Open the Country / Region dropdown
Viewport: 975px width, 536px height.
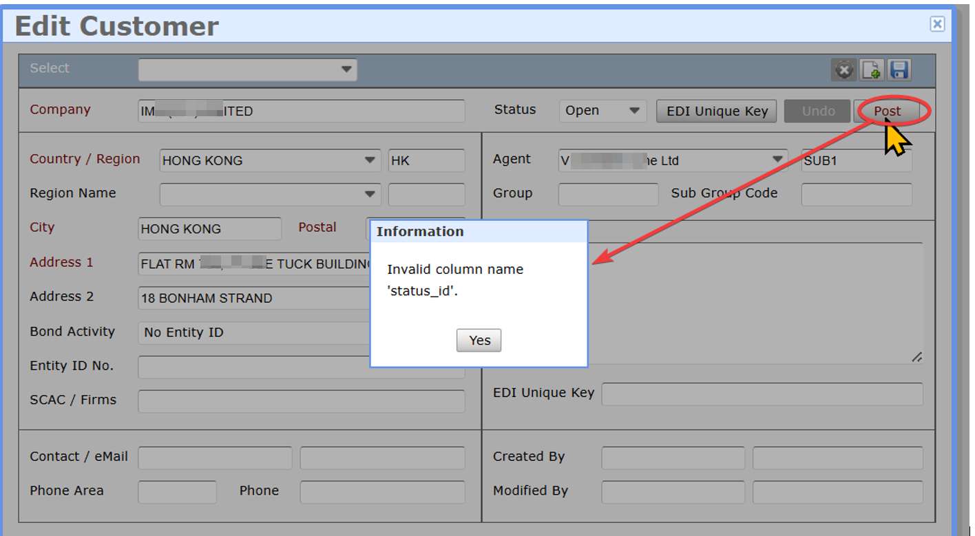point(270,160)
